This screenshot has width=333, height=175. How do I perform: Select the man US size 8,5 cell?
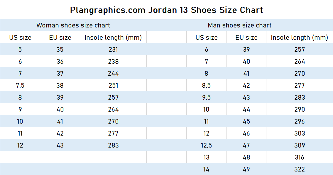206,85
